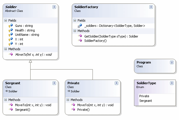Image resolution: width=179 pixels, height=120 pixels.
Task: Click the UnitName field icon
Action: (11, 35)
